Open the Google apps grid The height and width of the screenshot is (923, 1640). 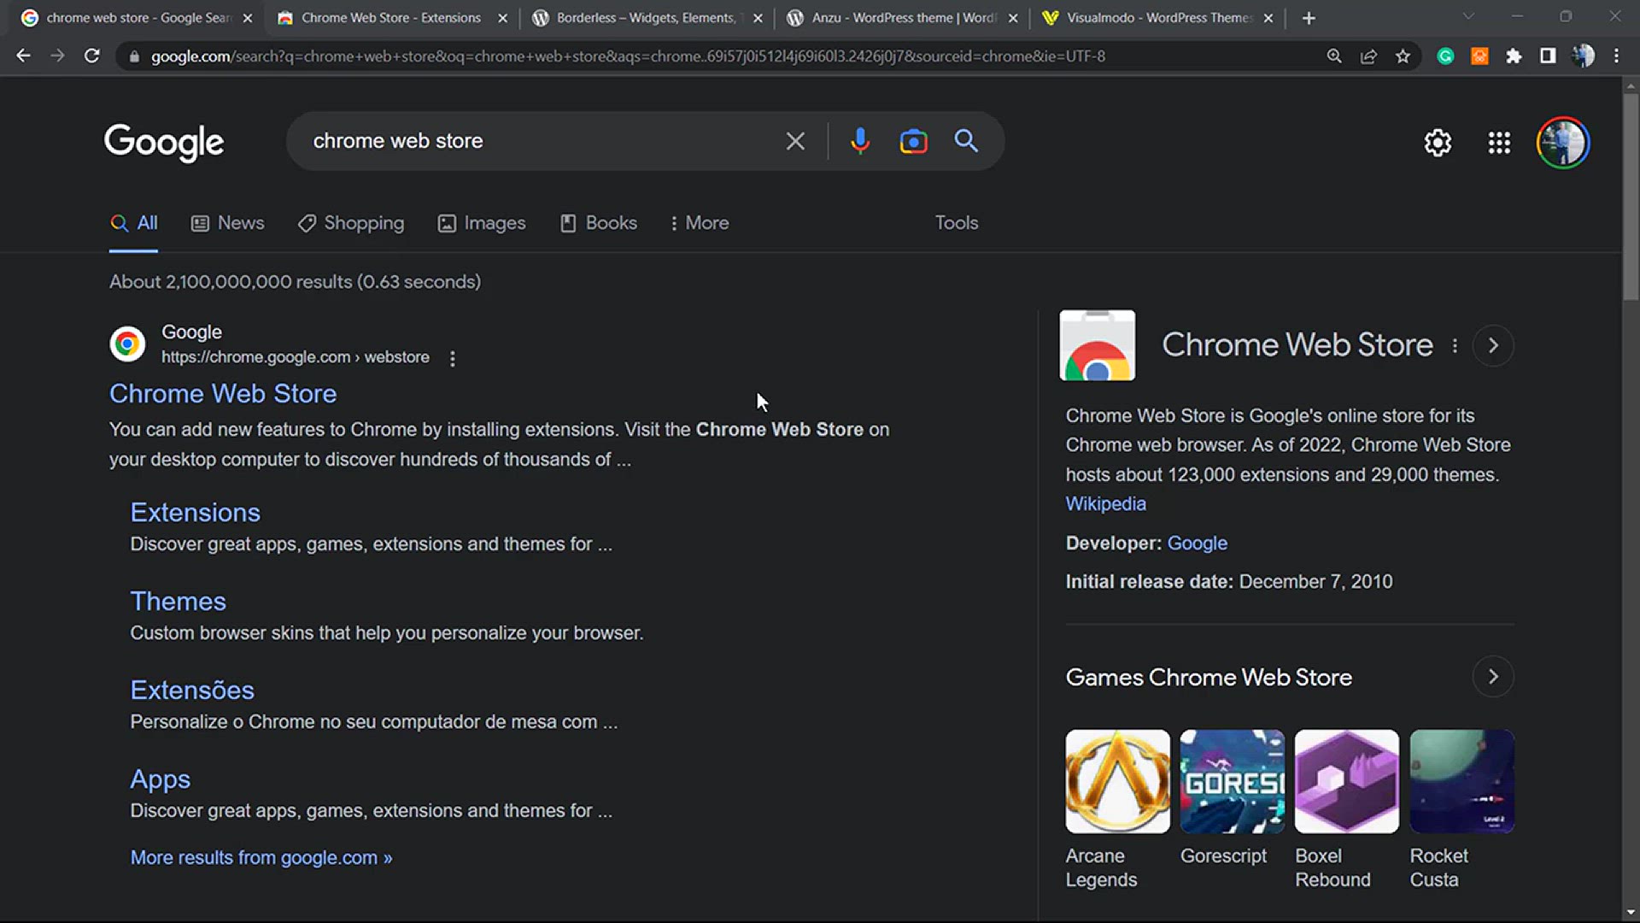click(1499, 143)
